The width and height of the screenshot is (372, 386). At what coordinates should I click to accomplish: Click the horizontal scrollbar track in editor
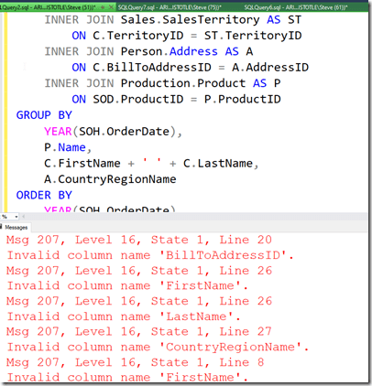(x=195, y=217)
